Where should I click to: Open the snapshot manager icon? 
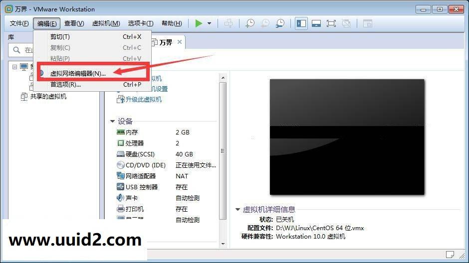[280, 23]
